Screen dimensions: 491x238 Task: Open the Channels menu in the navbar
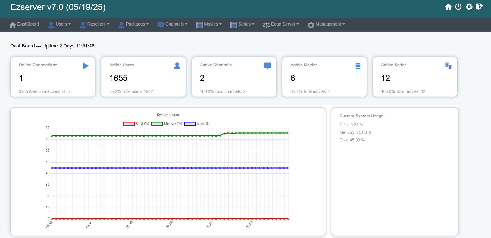pos(173,24)
